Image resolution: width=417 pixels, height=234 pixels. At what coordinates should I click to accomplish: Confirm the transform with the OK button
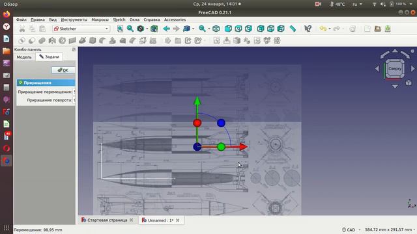(63, 70)
